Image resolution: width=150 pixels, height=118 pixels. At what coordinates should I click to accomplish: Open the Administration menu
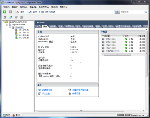[44, 7]
